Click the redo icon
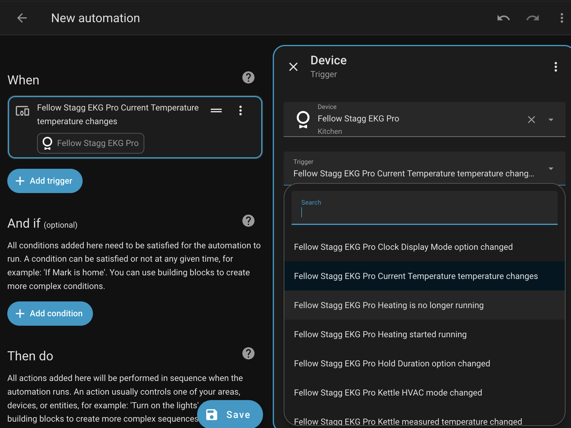571x428 pixels. point(532,18)
